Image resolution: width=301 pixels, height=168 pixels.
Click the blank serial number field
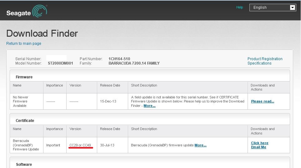click(x=57, y=58)
